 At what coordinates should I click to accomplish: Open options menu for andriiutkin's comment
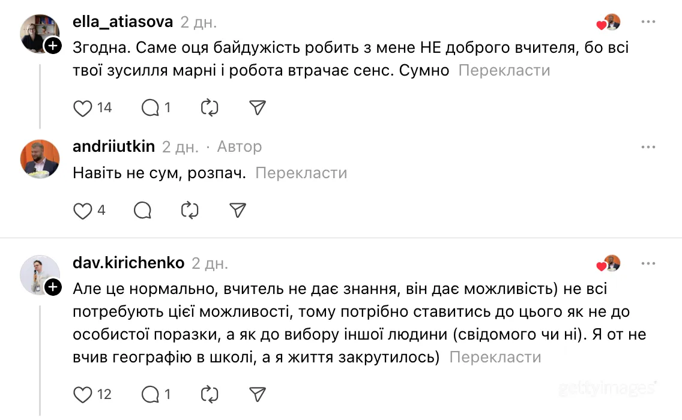pyautogui.click(x=648, y=146)
